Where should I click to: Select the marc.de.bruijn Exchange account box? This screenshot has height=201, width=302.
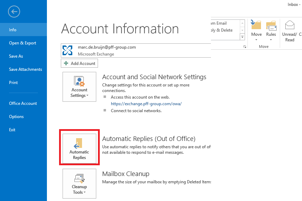point(136,50)
